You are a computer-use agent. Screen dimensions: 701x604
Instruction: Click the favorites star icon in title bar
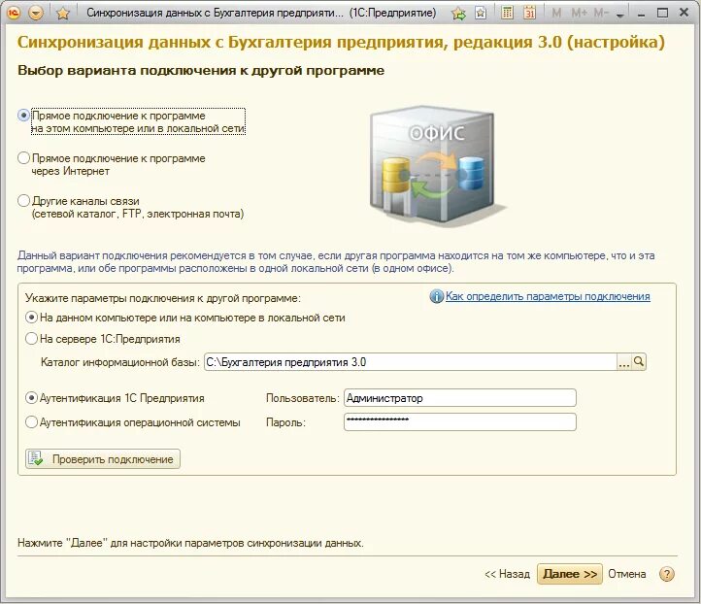63,13
